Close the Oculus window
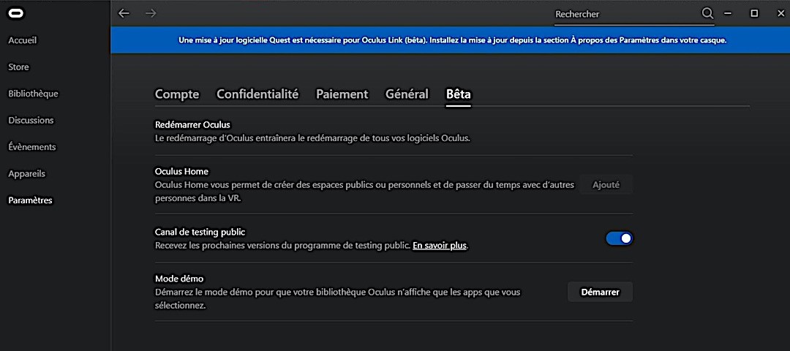 781,14
